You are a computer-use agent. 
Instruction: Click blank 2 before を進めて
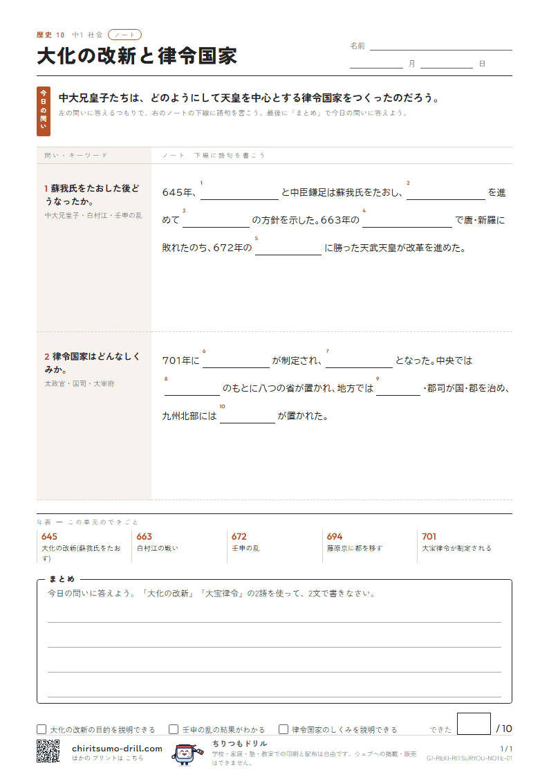(445, 193)
